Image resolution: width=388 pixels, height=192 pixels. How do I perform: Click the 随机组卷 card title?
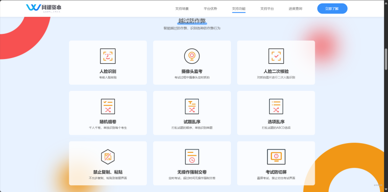click(x=108, y=122)
